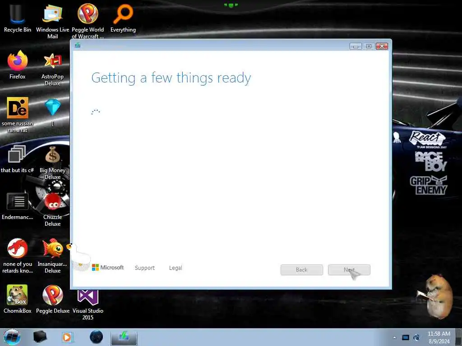Image resolution: width=462 pixels, height=346 pixels.
Task: Open the Recycle Bin desktop icon
Action: pyautogui.click(x=18, y=18)
